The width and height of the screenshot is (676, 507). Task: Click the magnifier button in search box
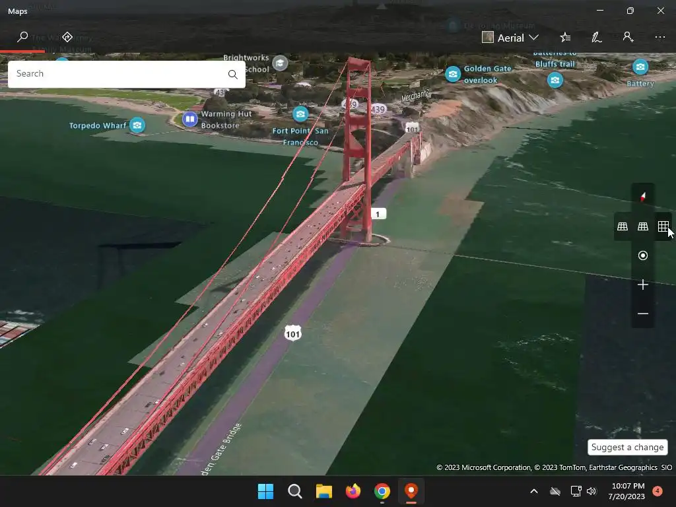233,74
